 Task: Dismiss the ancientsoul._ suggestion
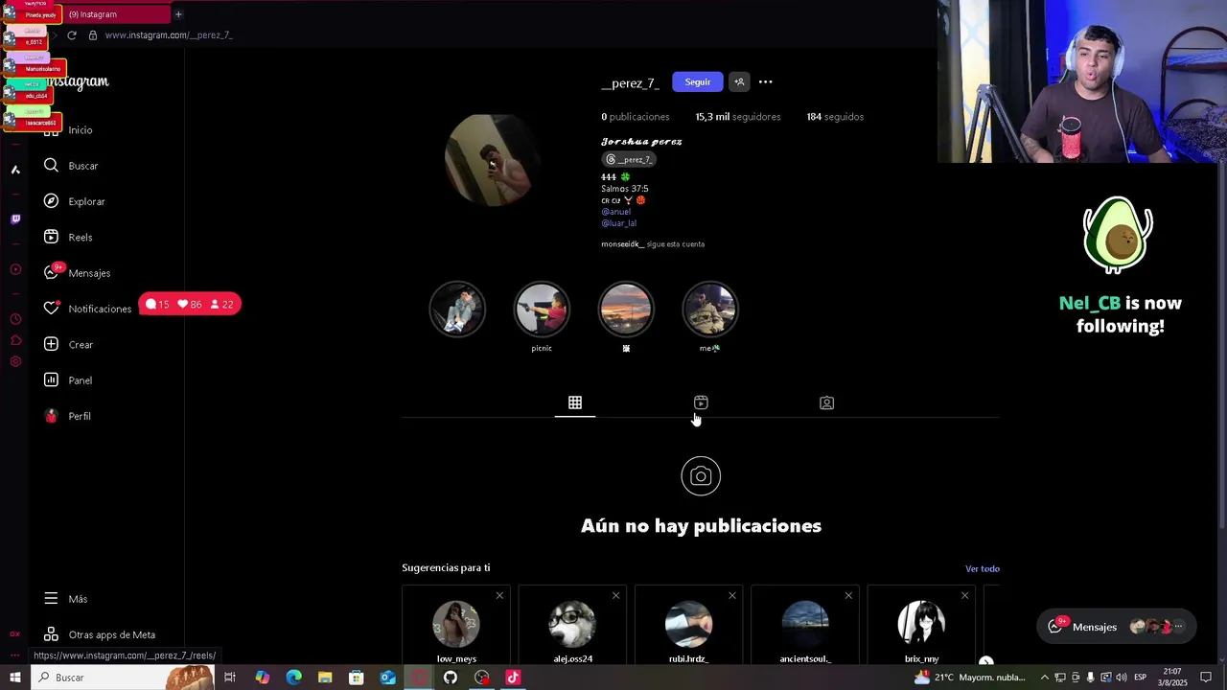[848, 596]
